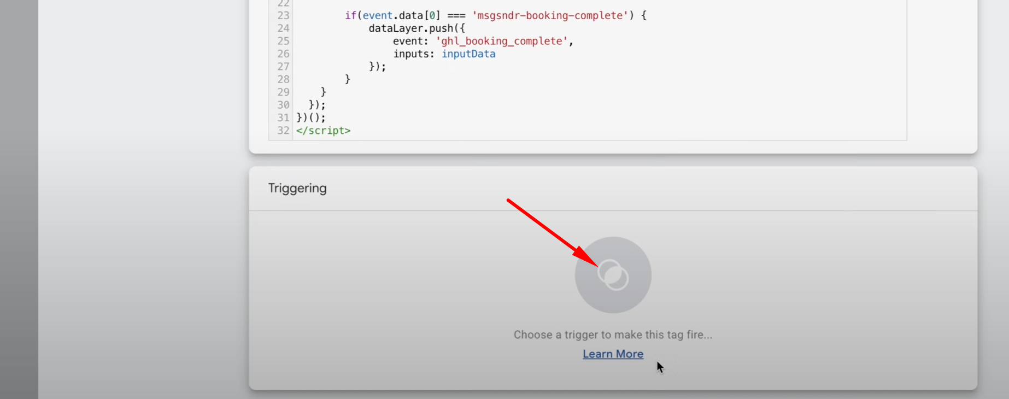Click line number 28 in gutter
This screenshot has height=399, width=1009.
[x=283, y=79]
